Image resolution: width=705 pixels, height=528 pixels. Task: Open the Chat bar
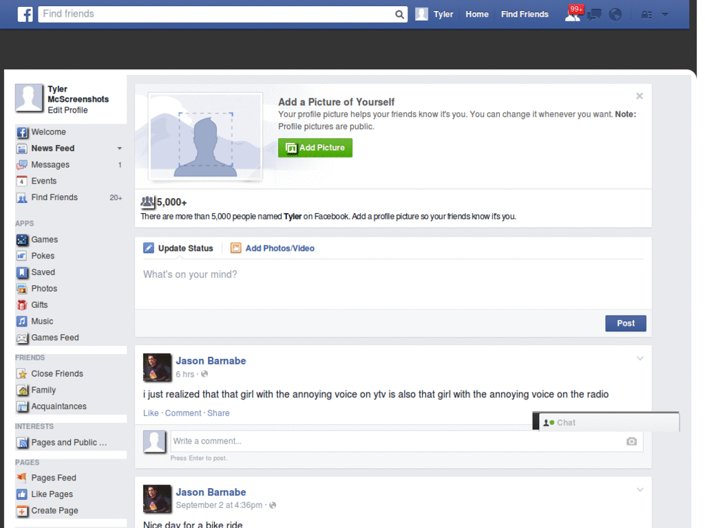click(x=609, y=423)
